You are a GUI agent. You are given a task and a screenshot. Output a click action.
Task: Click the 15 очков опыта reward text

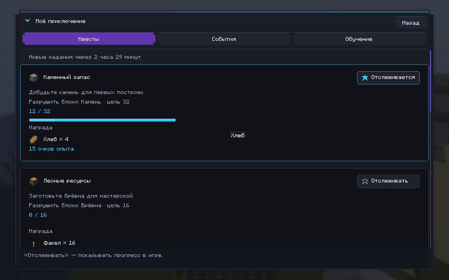(x=51, y=149)
